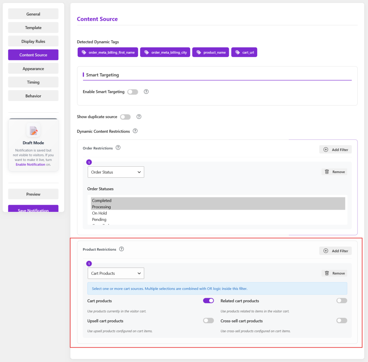
Task: Click the cart sources OR logic info banner
Action: (x=217, y=288)
